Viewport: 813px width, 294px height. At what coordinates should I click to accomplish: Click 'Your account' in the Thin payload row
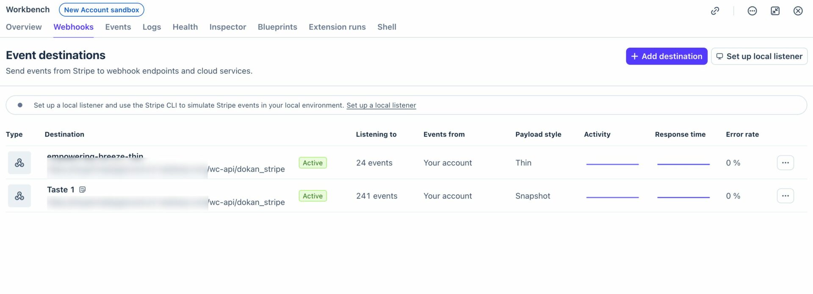tap(448, 163)
